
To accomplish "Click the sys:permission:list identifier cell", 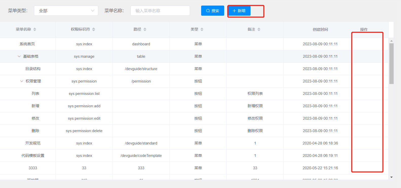I will pyautogui.click(x=84, y=94).
